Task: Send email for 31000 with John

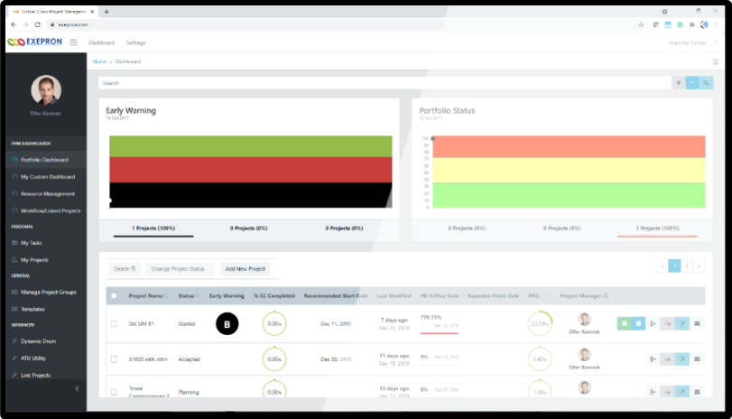Action: click(x=697, y=358)
